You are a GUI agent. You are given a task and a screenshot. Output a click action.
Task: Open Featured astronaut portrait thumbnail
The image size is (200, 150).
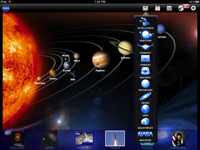click(x=178, y=138)
